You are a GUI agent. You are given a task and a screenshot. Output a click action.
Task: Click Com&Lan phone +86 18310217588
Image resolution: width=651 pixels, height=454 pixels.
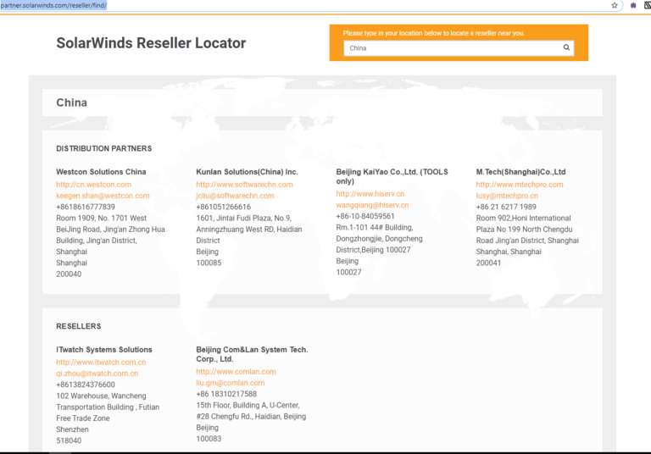tap(226, 394)
